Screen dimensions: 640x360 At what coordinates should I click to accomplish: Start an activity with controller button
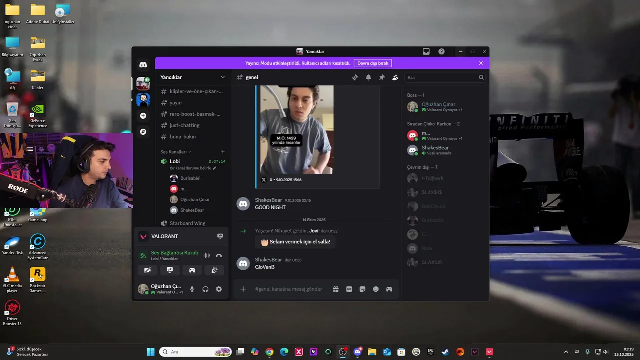click(192, 270)
